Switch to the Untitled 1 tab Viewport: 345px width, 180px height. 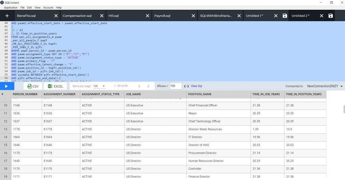click(254, 16)
